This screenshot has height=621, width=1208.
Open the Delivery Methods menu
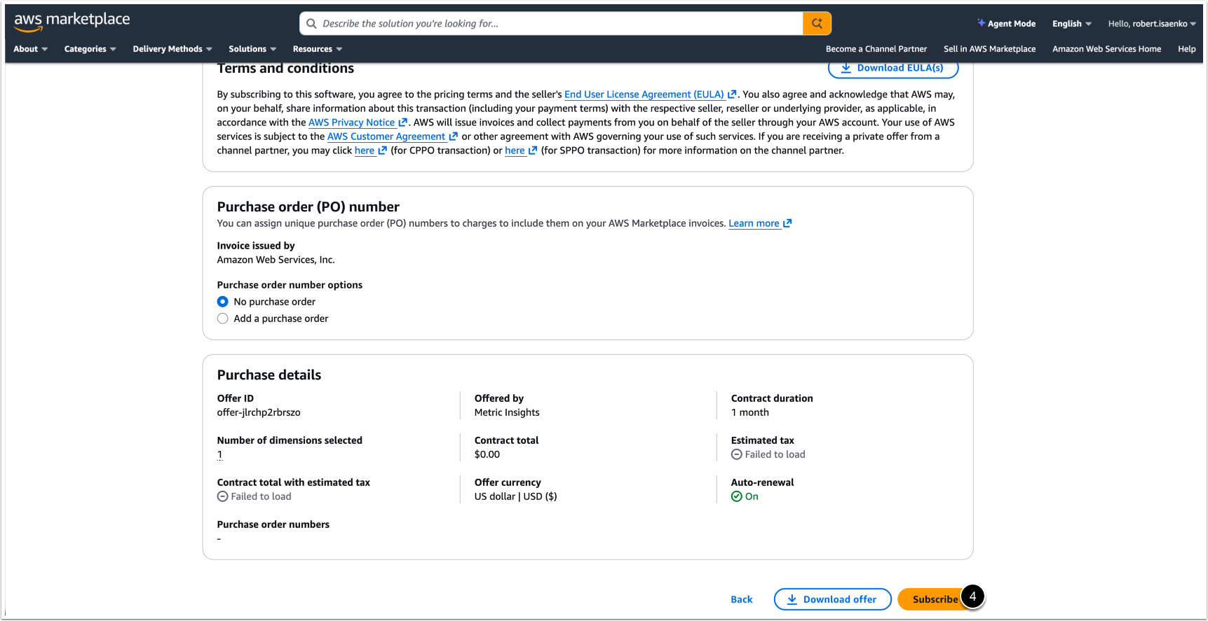[172, 49]
